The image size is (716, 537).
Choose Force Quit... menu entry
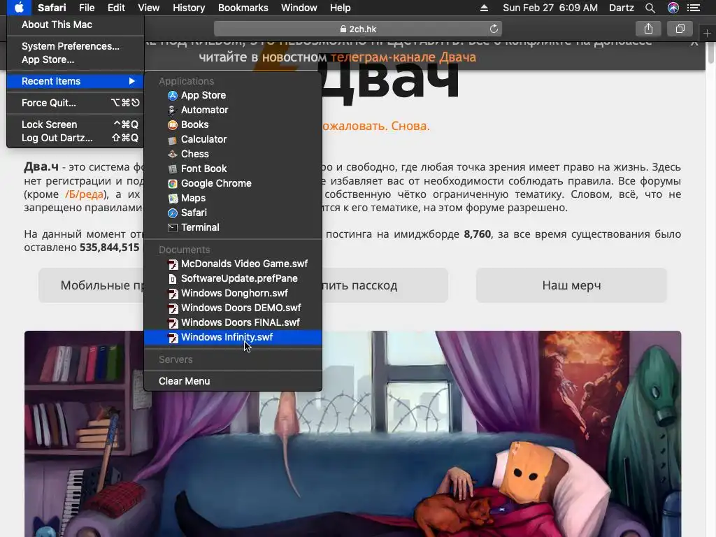point(76,103)
